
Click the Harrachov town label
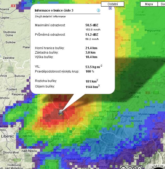pos(78,133)
